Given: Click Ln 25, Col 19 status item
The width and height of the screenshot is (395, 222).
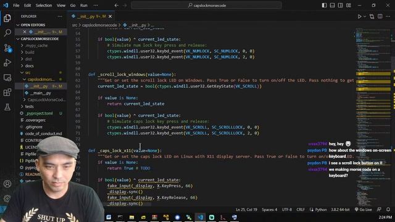Looking at the screenshot, I should [x=246, y=210].
